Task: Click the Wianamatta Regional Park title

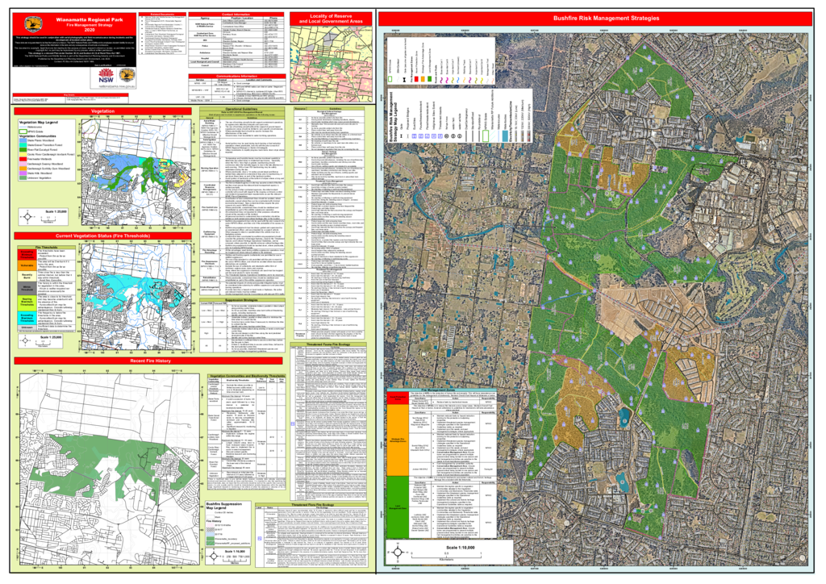Action: [x=89, y=19]
